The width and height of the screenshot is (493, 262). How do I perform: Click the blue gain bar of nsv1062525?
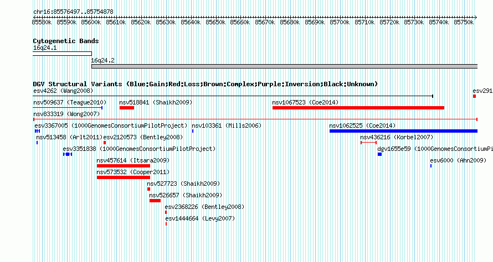pos(403,131)
